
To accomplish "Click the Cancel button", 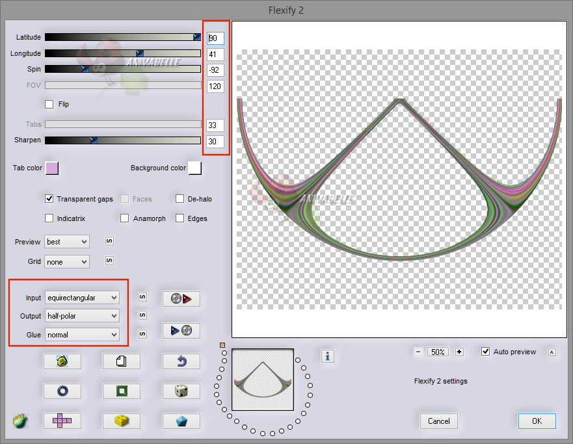I will [x=439, y=421].
